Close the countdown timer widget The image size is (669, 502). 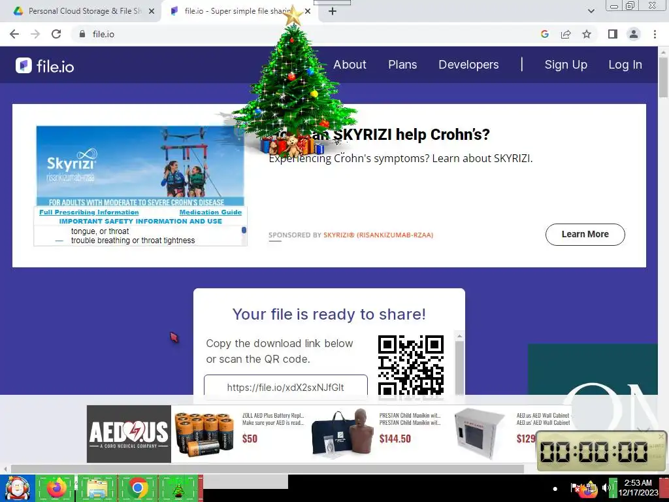(x=661, y=436)
